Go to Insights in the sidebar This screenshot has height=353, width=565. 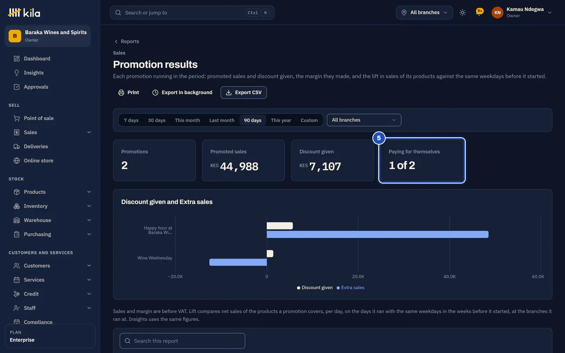50,73
